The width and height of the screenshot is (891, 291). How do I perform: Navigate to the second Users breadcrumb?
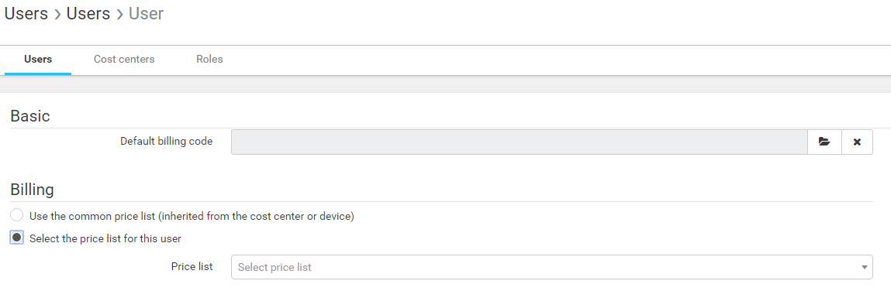pyautogui.click(x=88, y=14)
